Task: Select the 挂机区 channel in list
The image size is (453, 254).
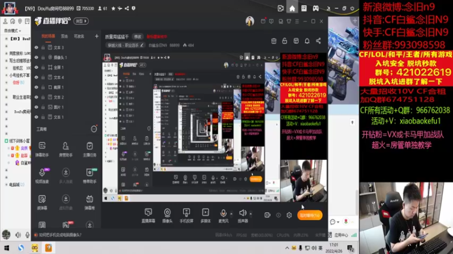Action: 19,68
